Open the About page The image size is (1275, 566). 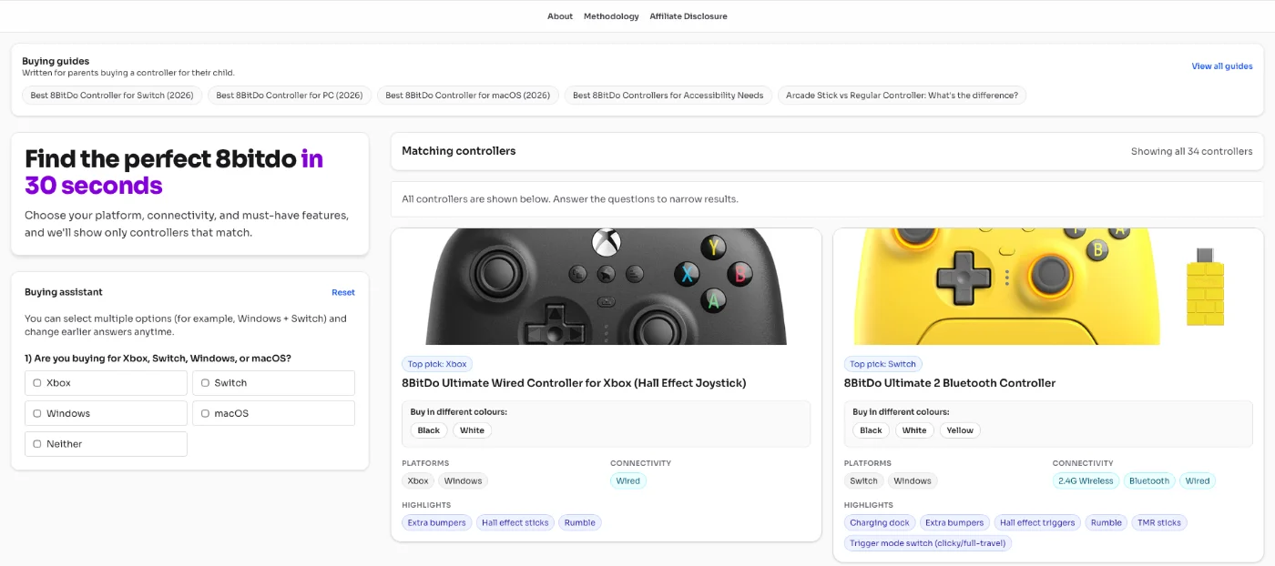pyautogui.click(x=560, y=16)
